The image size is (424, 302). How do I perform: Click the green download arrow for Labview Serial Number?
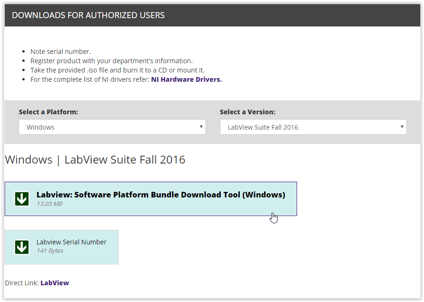click(x=22, y=247)
